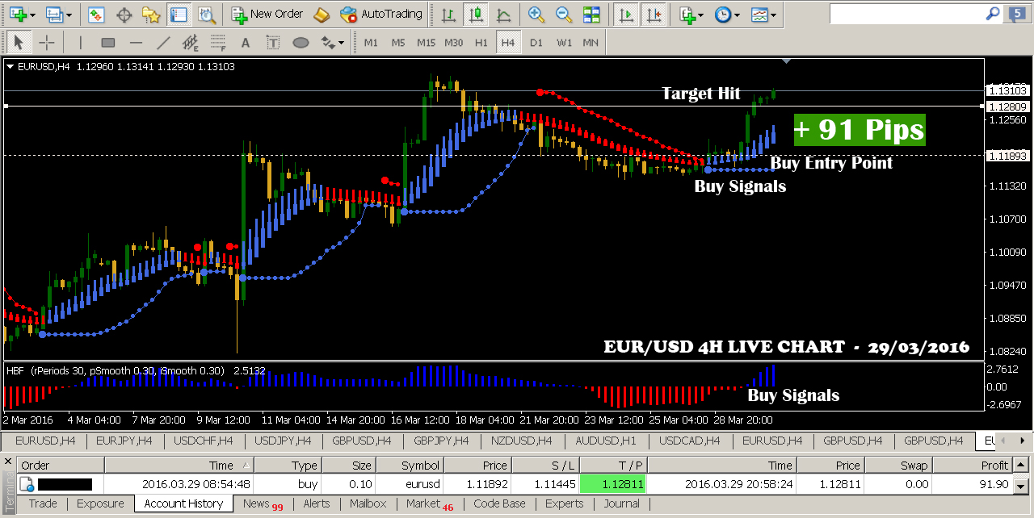The width and height of the screenshot is (1034, 518).
Task: Toggle the AutoTrading button
Action: tap(380, 15)
